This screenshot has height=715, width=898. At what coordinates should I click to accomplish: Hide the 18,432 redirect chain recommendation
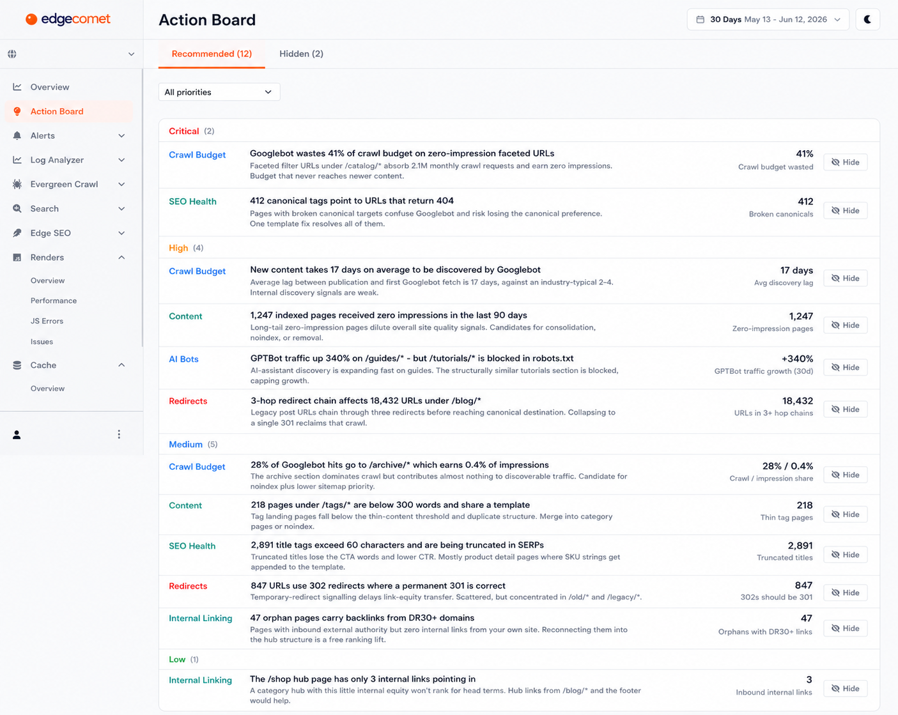[x=845, y=409]
